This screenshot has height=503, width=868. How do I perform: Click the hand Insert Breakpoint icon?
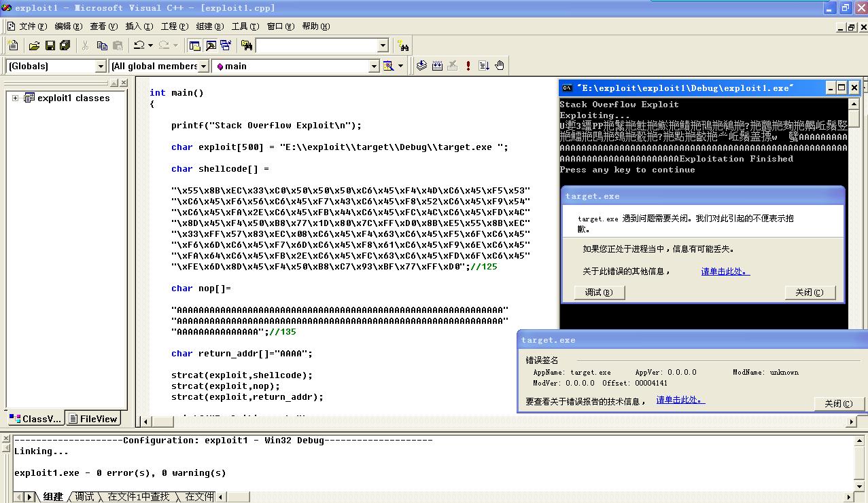tap(500, 66)
